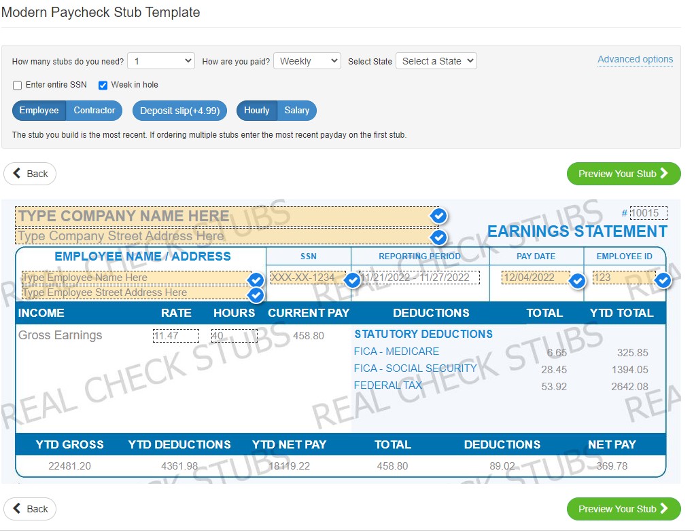Viewport: 694px width, 532px height.
Task: Enable the Enter entire SSN checkbox
Action: click(18, 85)
